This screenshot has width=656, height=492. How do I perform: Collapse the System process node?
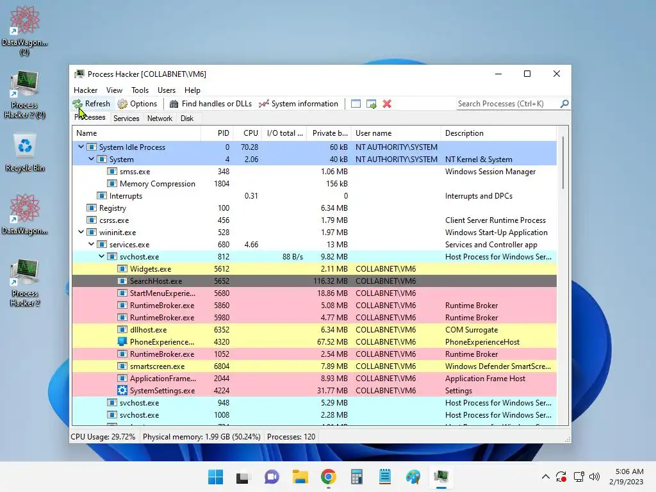[x=91, y=159]
